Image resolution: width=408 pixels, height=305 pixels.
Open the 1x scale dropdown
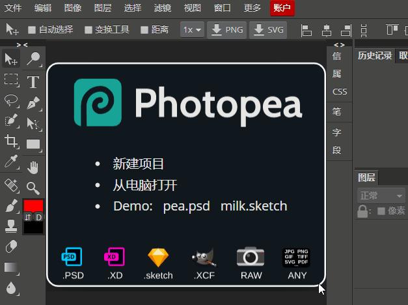[x=192, y=30]
